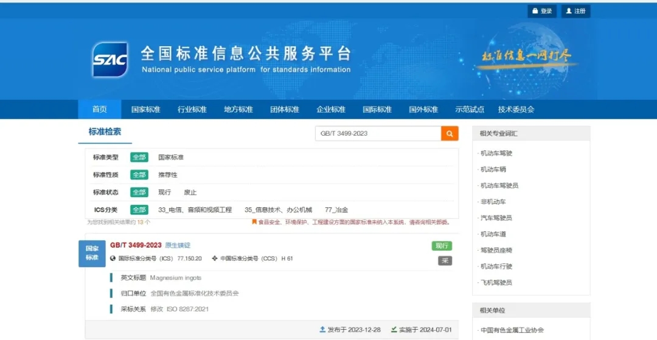Click the 标准检索 section heading
The width and height of the screenshot is (657, 340).
(105, 132)
